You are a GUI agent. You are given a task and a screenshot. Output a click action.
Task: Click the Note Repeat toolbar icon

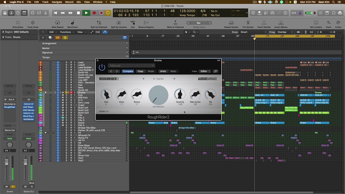(x=57, y=23)
